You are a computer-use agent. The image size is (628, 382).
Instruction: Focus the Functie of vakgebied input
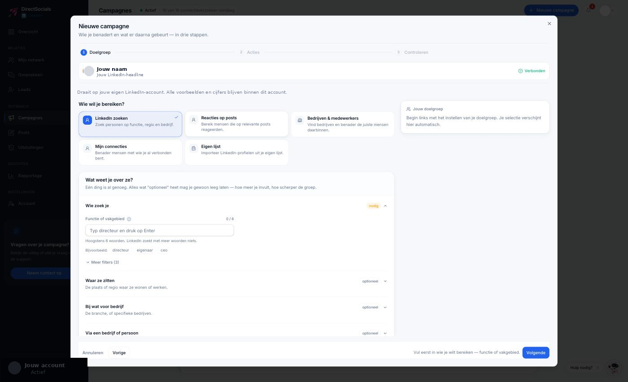coord(160,230)
